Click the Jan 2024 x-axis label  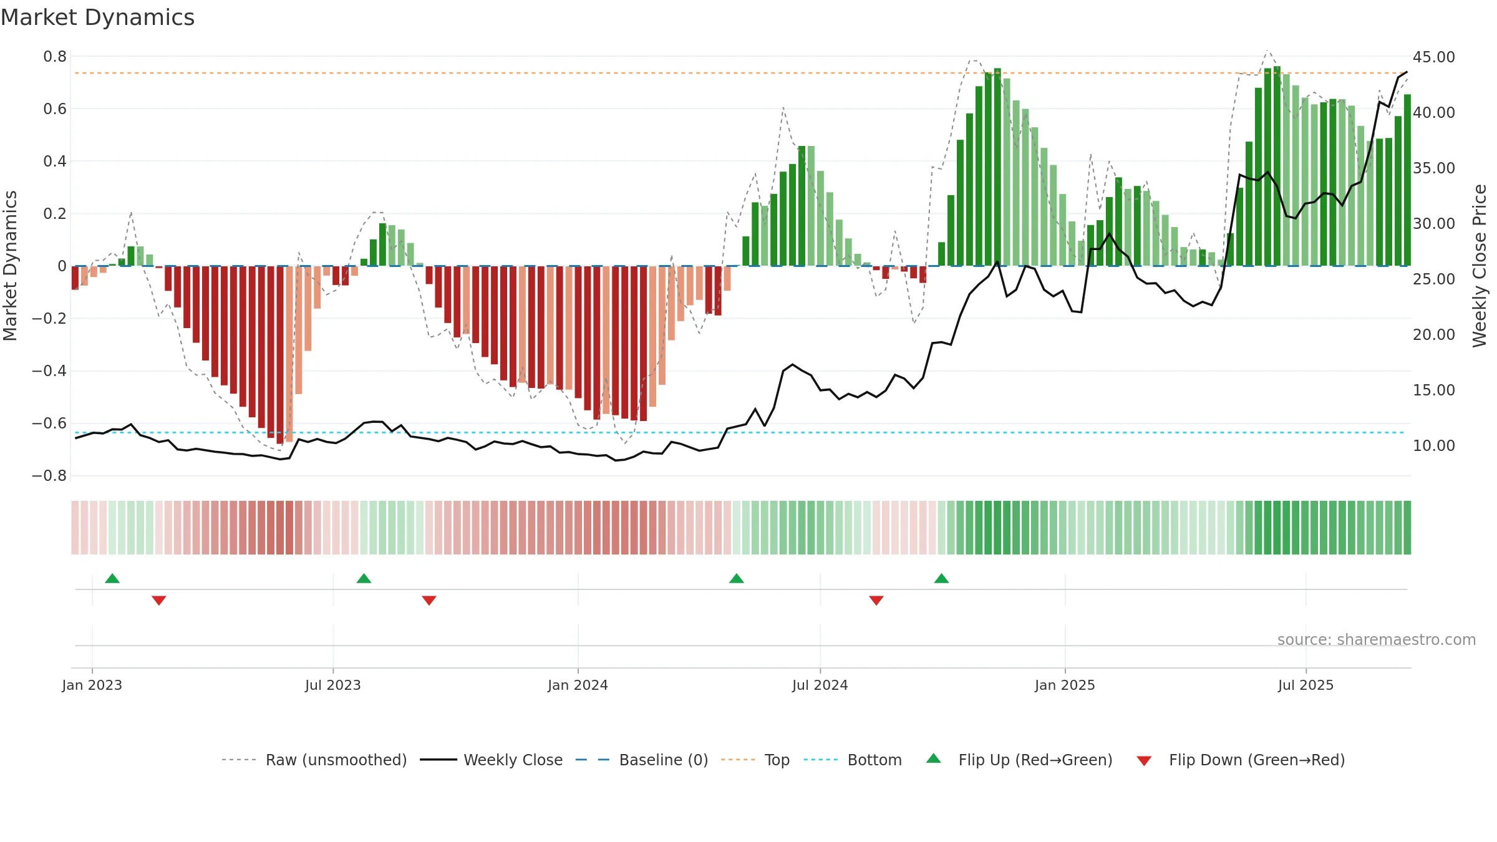click(578, 685)
